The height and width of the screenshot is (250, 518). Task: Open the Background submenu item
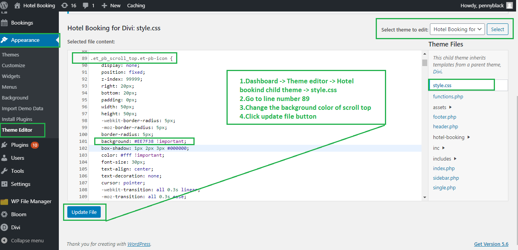click(x=15, y=98)
